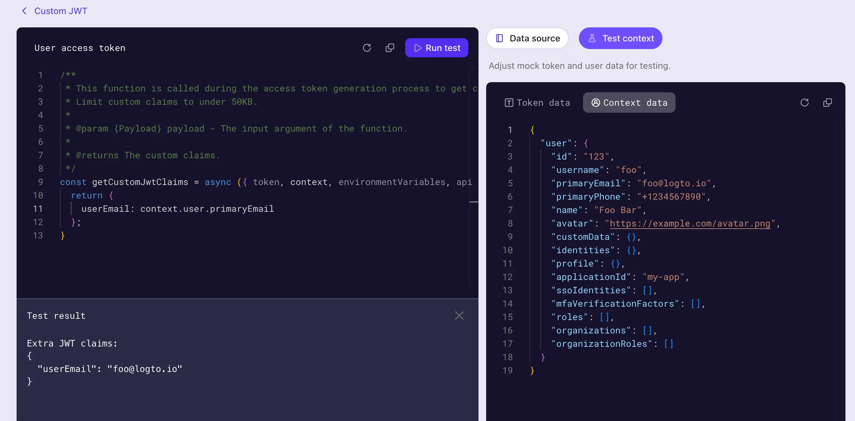
Task: Switch to the Test context tab
Action: pyautogui.click(x=620, y=38)
